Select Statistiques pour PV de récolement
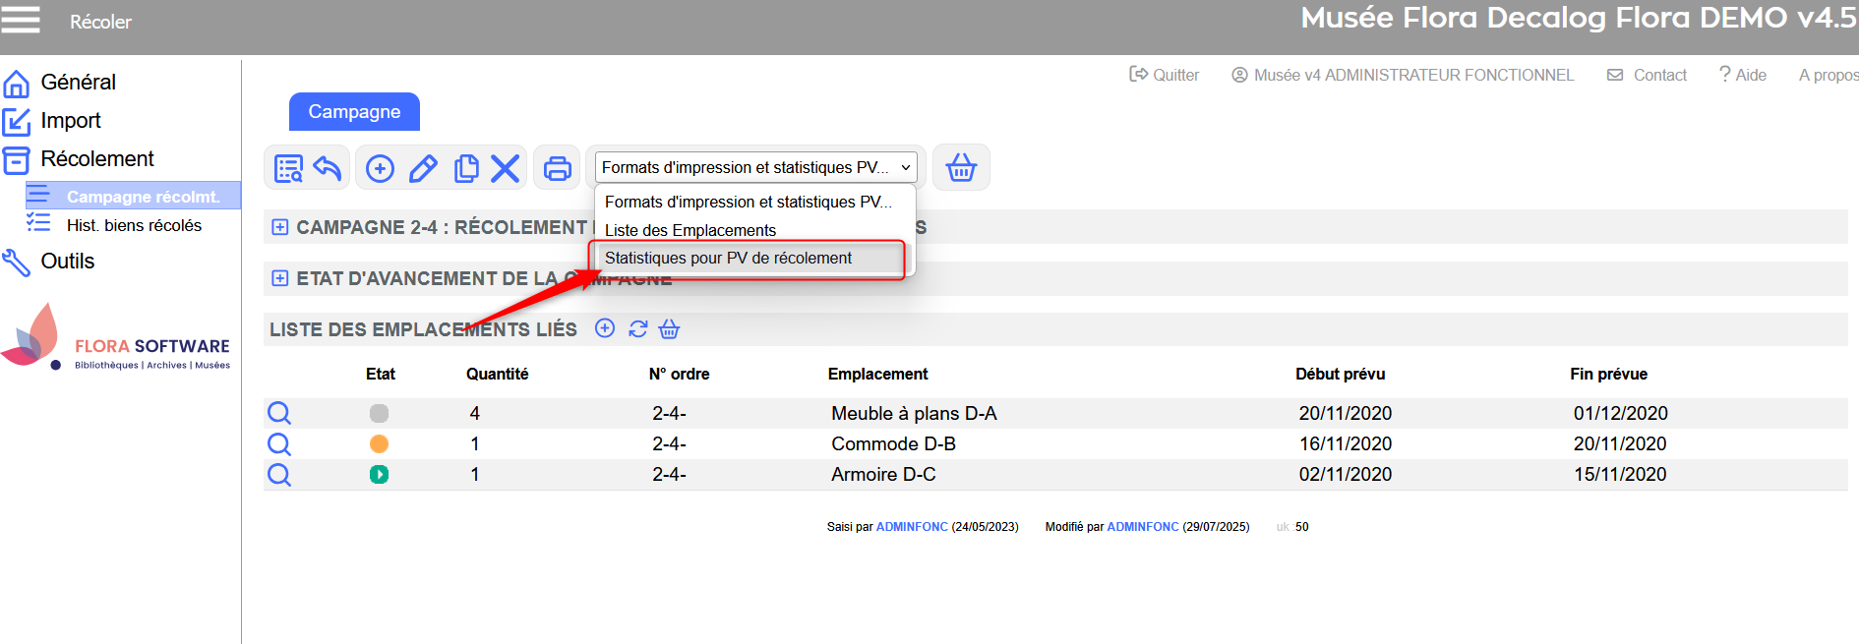This screenshot has height=644, width=1859. 728,259
